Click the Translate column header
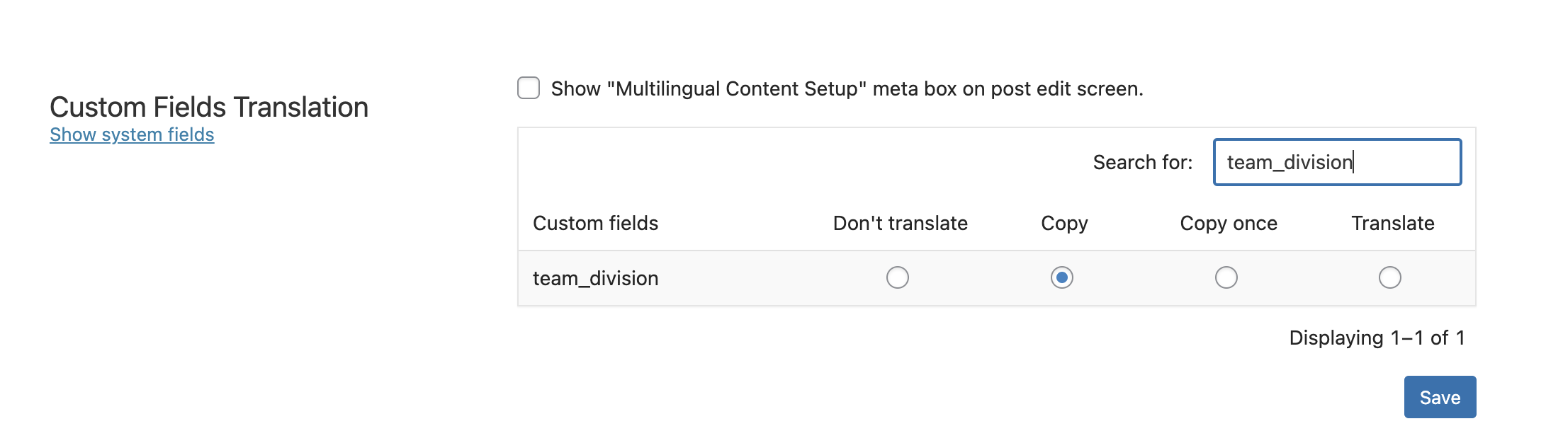Image resolution: width=1563 pixels, height=443 pixels. point(1393,224)
